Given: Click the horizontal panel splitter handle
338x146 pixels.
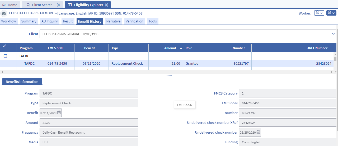Looking at the screenshot, I should click(x=169, y=76).
